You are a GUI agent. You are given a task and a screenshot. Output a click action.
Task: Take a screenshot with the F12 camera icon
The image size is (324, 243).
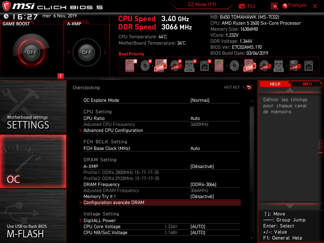click(241, 6)
